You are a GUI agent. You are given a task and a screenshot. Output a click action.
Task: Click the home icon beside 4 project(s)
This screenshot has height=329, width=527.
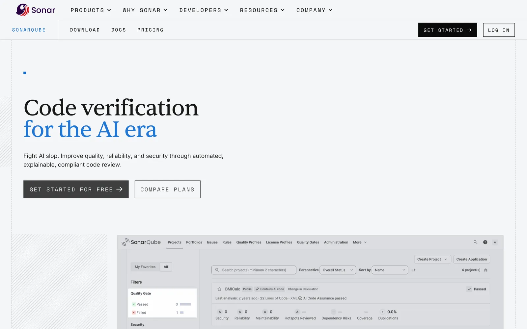pyautogui.click(x=485, y=270)
